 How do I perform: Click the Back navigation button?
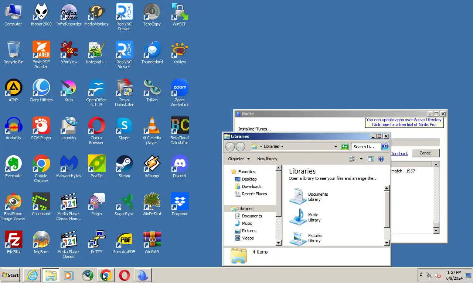click(230, 147)
